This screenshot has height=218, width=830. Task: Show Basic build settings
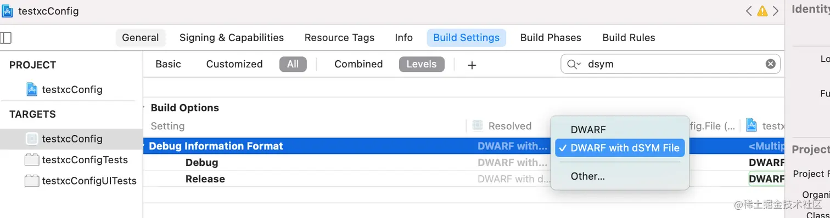168,64
